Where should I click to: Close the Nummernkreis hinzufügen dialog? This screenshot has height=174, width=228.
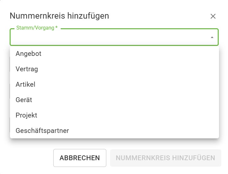coord(213,16)
